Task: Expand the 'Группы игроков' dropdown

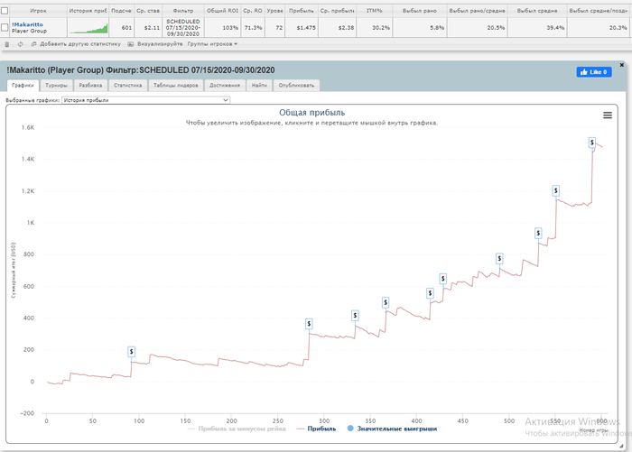Action: coord(212,44)
